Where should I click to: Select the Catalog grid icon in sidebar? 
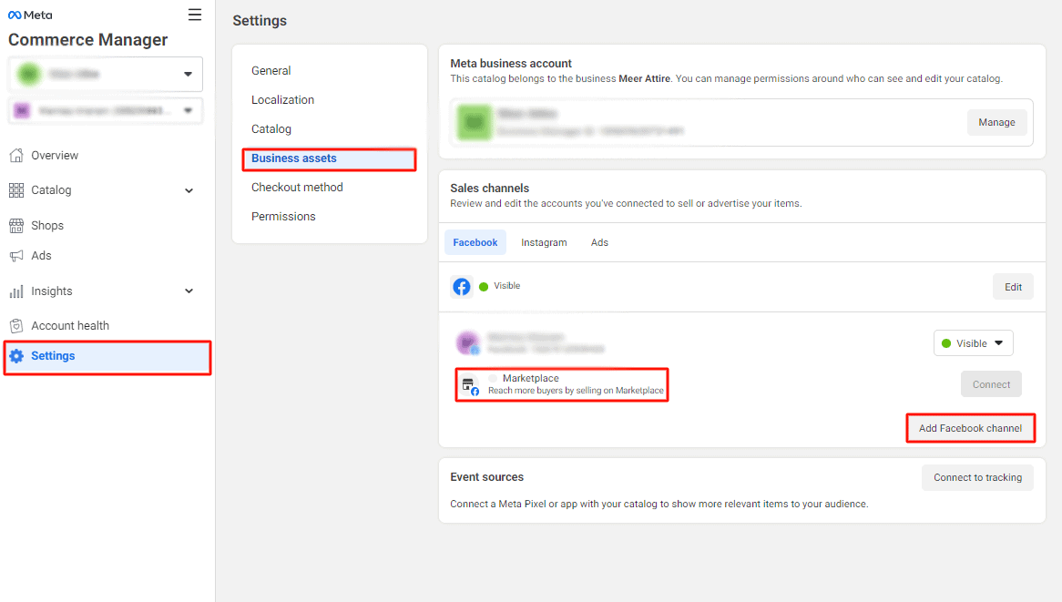[18, 189]
